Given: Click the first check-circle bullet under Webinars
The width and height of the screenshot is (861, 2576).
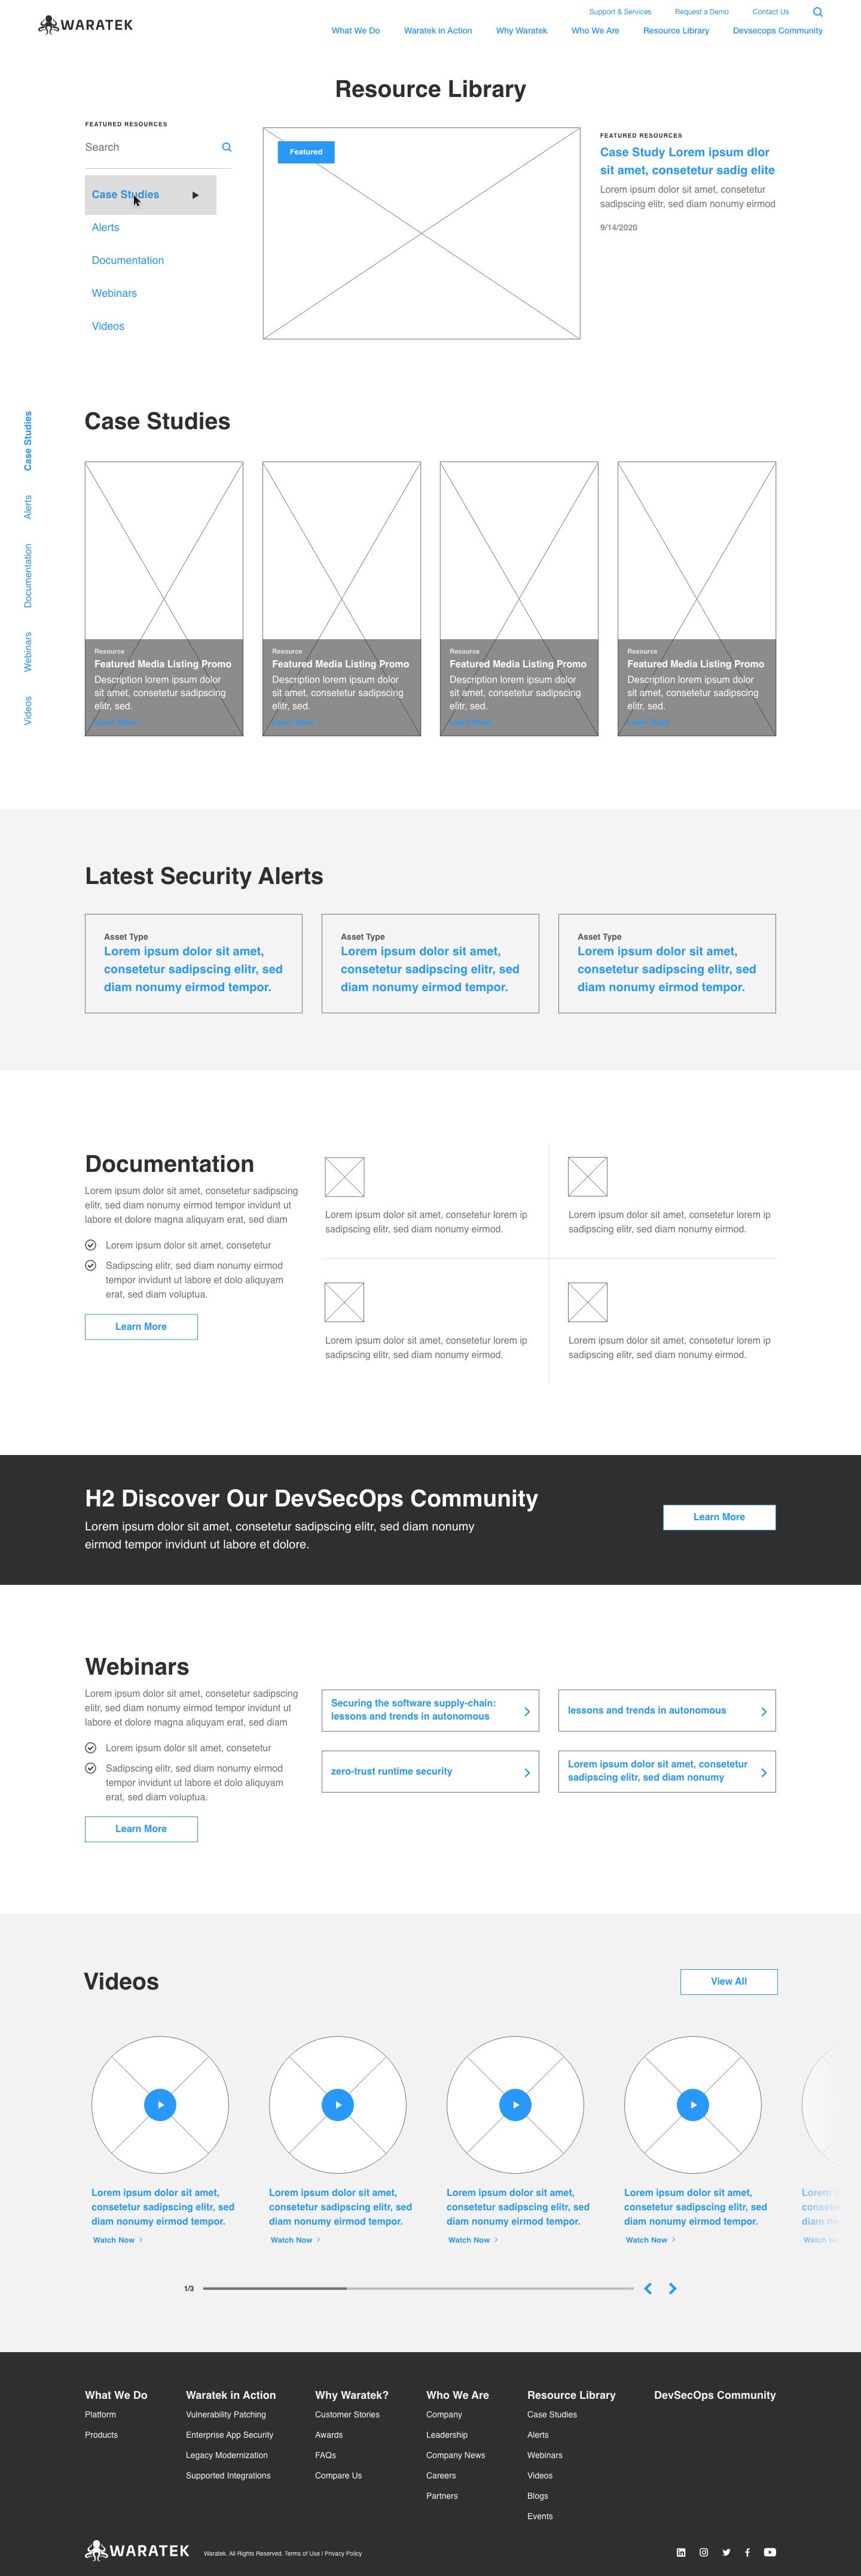Looking at the screenshot, I should pyautogui.click(x=91, y=1748).
